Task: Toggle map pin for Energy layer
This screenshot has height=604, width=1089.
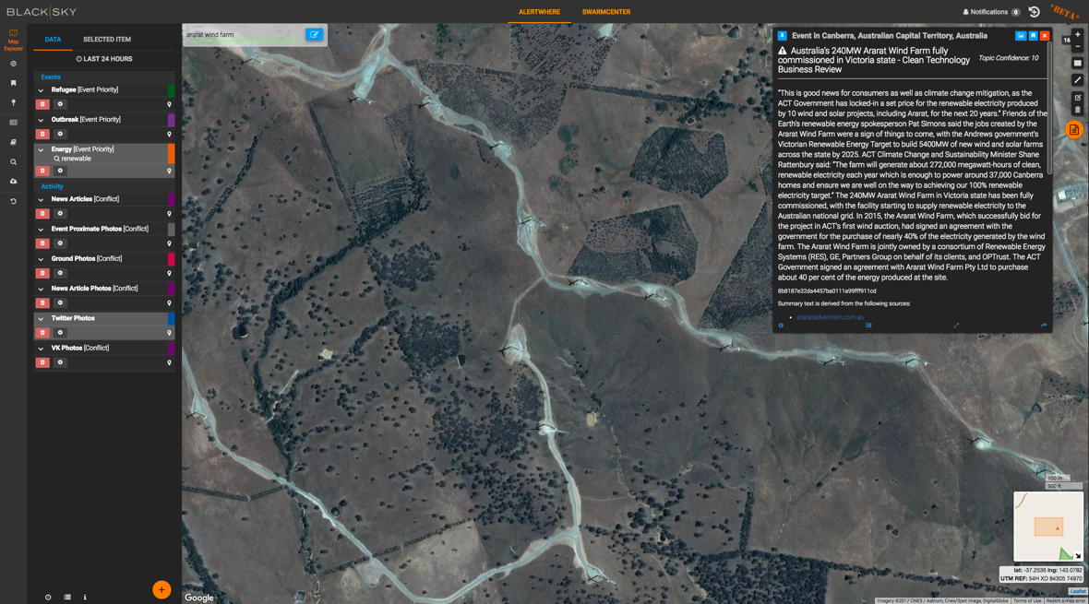Action: point(169,171)
